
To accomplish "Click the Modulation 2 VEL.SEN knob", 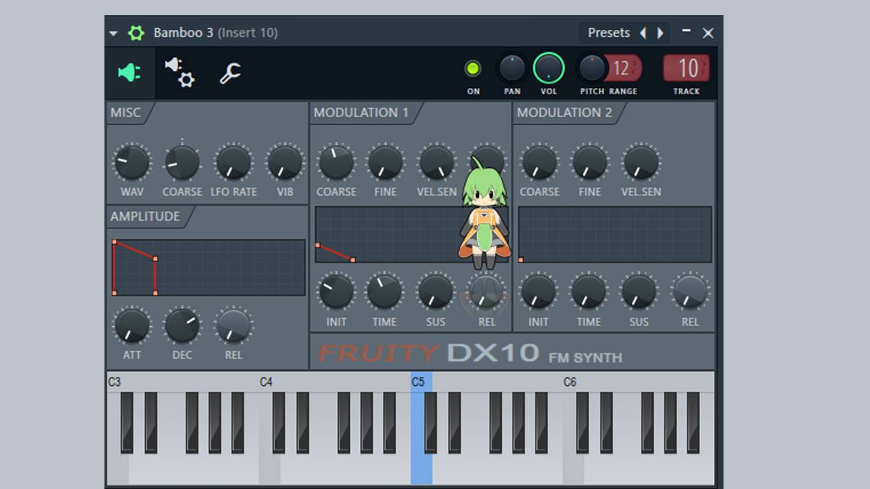I will (x=641, y=162).
